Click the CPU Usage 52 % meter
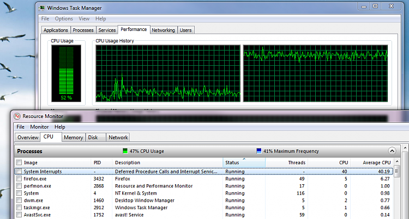 pyautogui.click(x=66, y=73)
